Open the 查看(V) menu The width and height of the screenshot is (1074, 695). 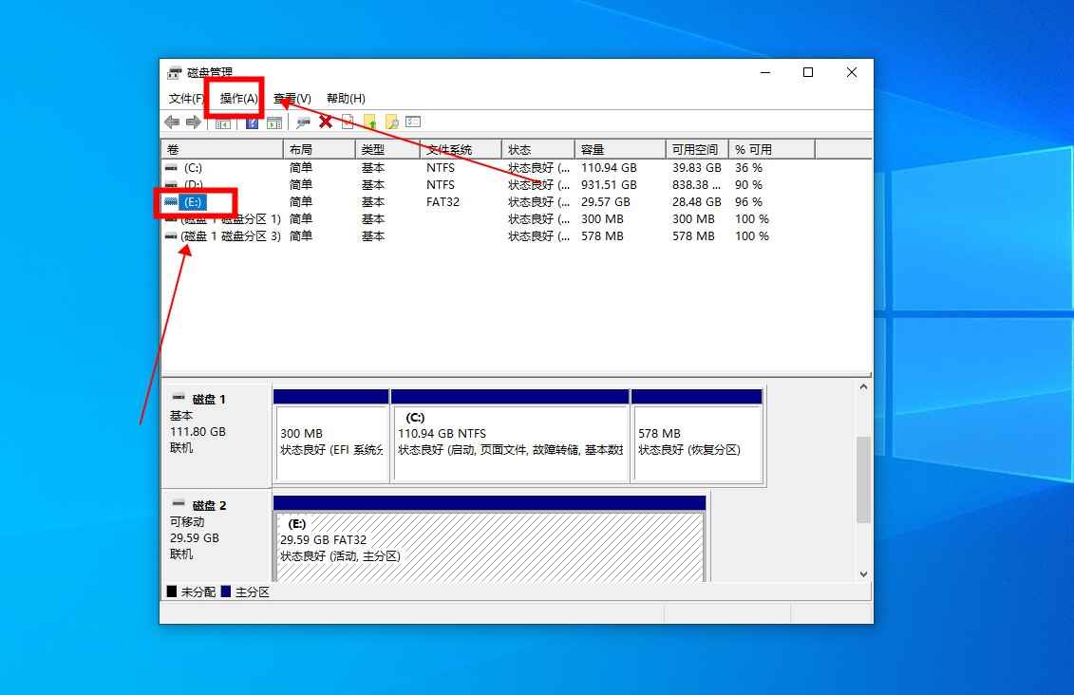[292, 98]
